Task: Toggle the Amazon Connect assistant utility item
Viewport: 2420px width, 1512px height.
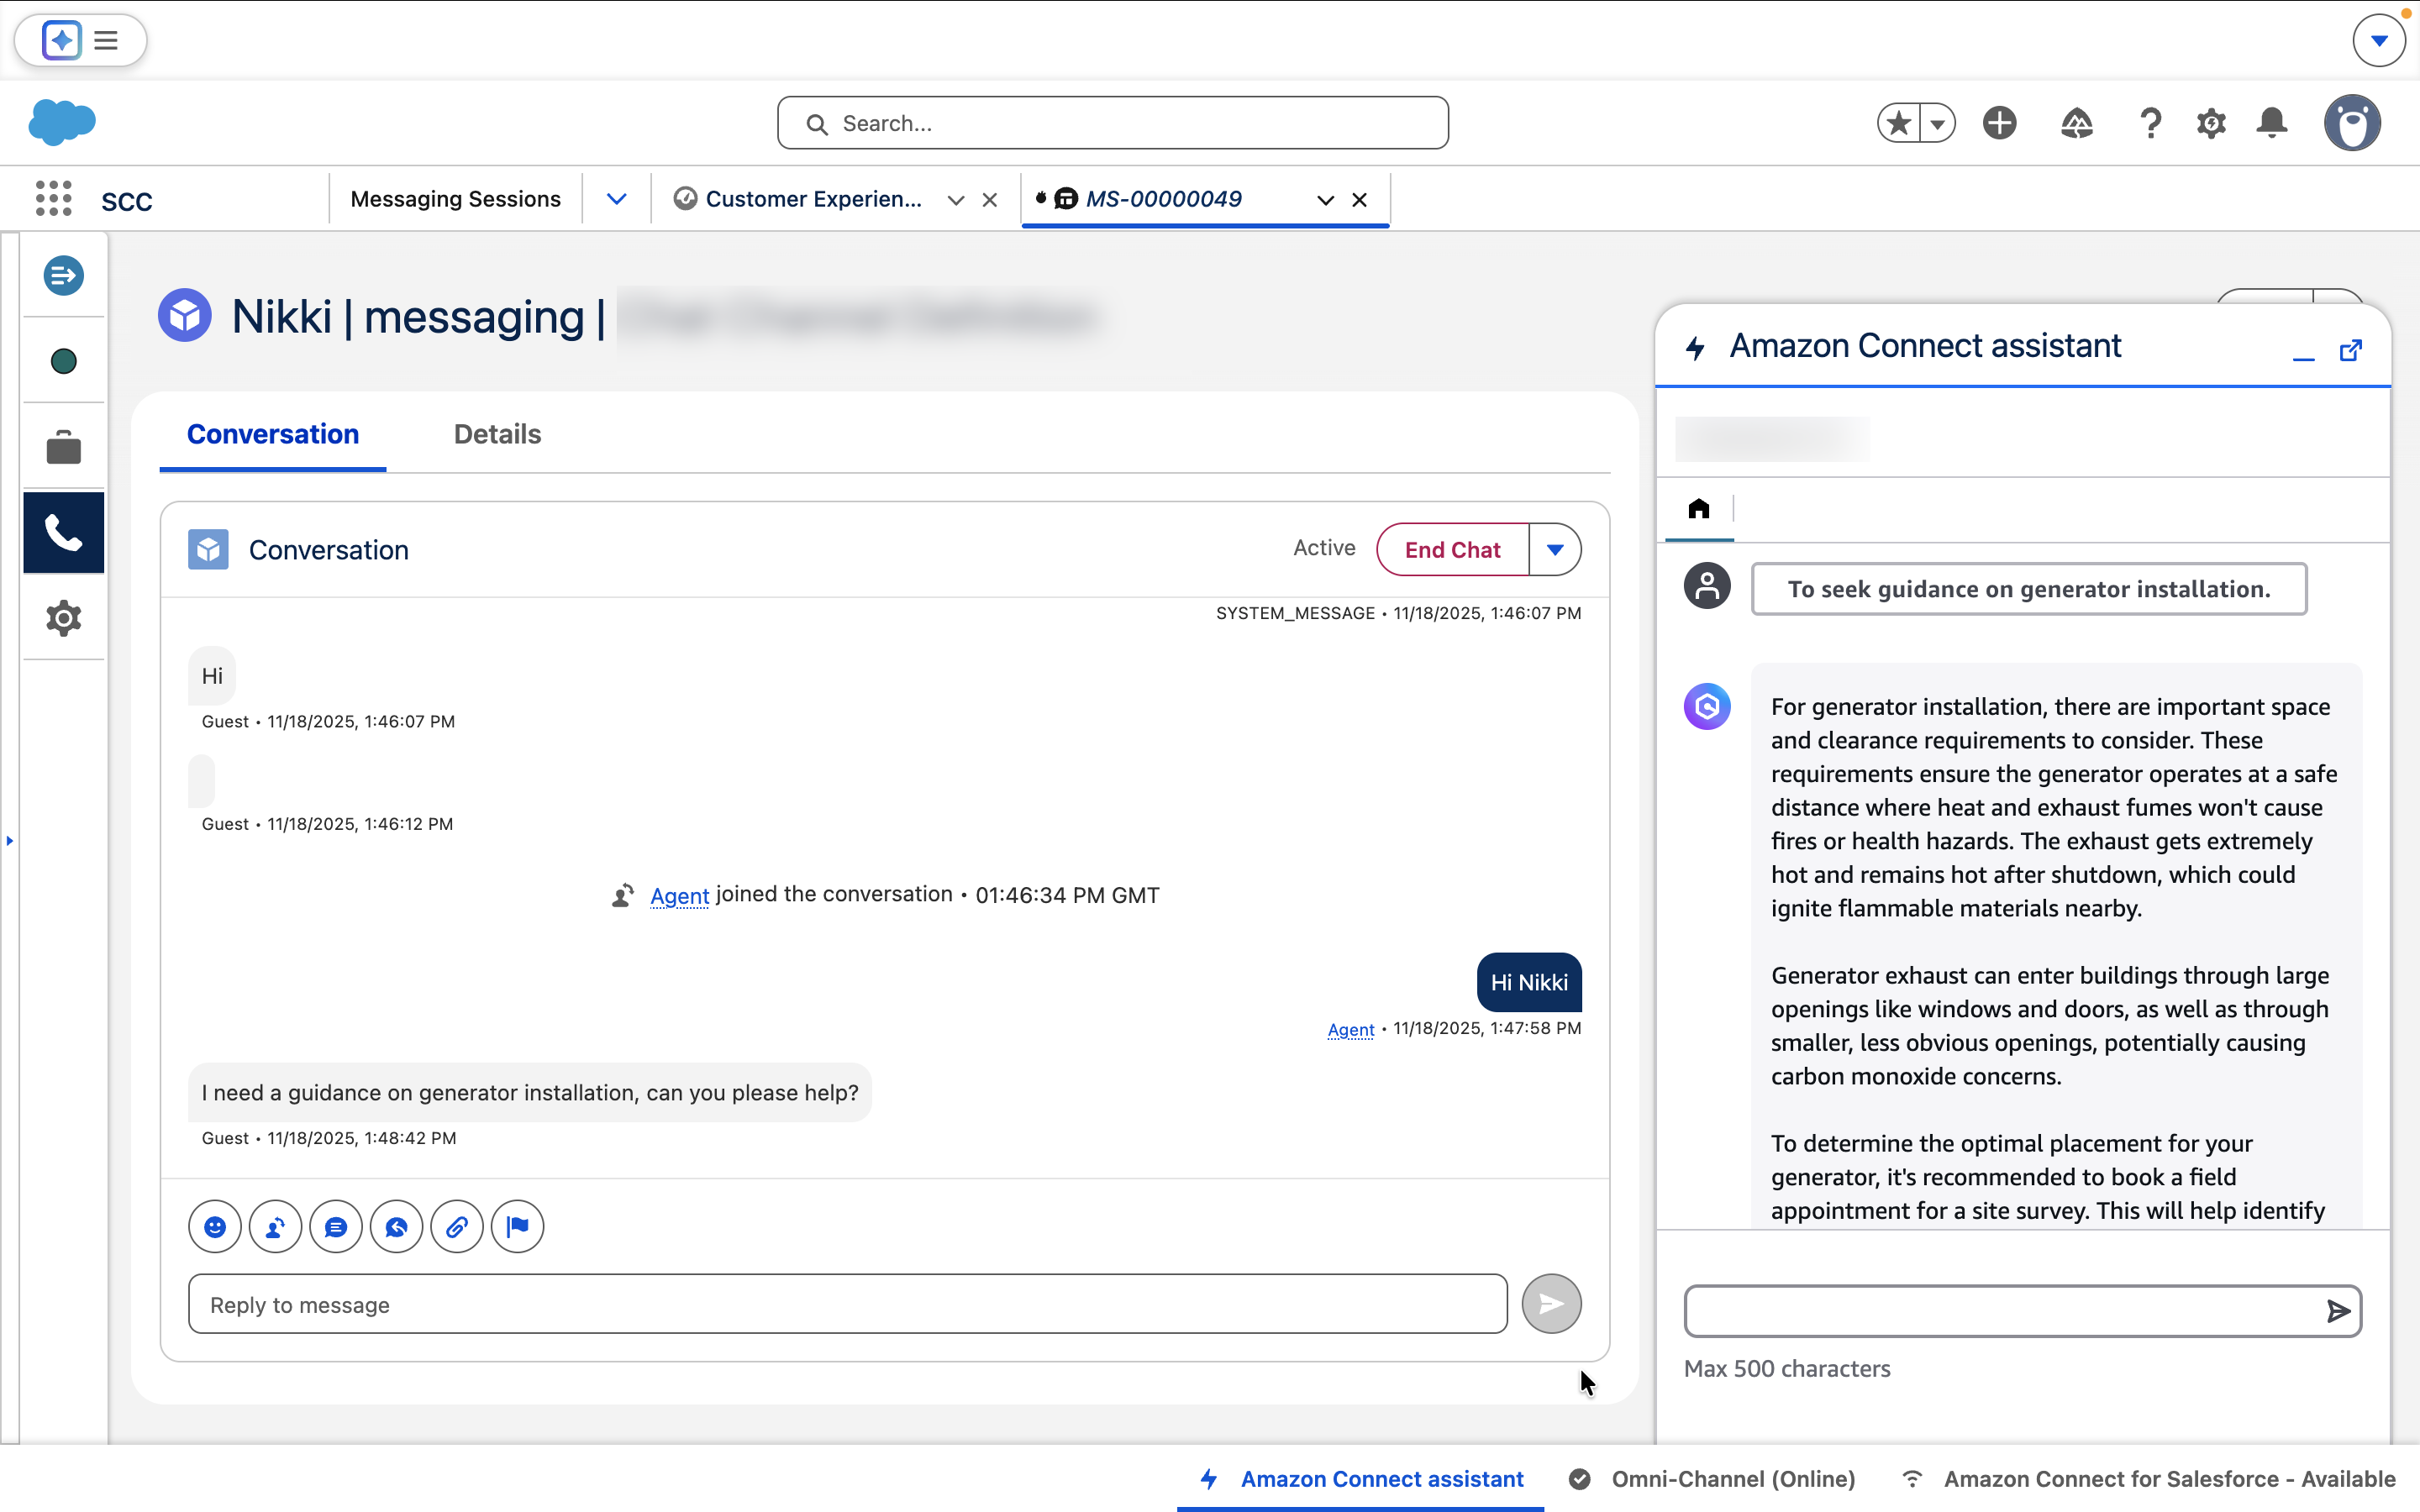Action: click(x=1360, y=1479)
